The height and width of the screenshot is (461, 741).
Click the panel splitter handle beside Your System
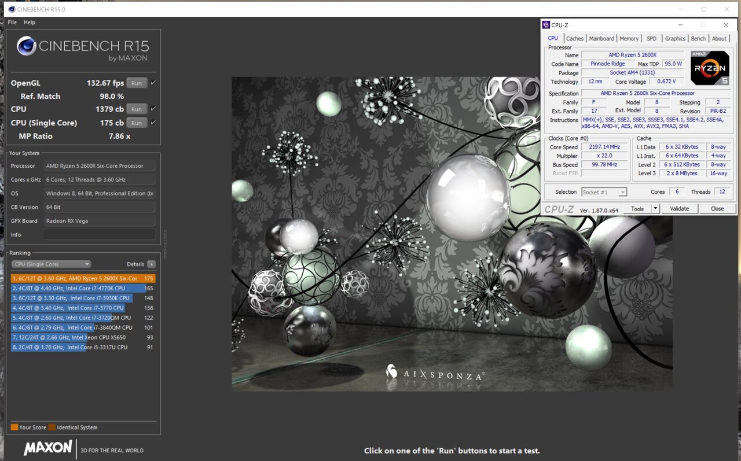[x=165, y=245]
